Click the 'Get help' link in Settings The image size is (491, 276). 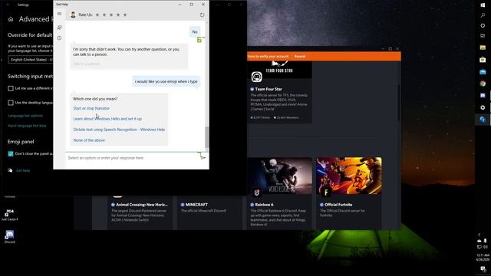click(23, 170)
